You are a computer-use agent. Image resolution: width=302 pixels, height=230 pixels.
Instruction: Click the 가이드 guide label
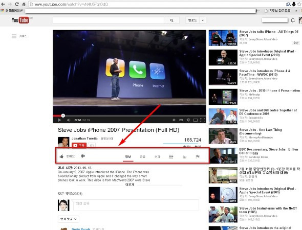(23, 36)
